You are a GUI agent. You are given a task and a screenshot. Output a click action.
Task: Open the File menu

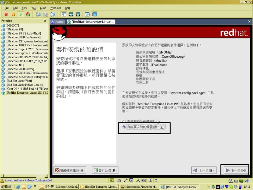pos(7,8)
